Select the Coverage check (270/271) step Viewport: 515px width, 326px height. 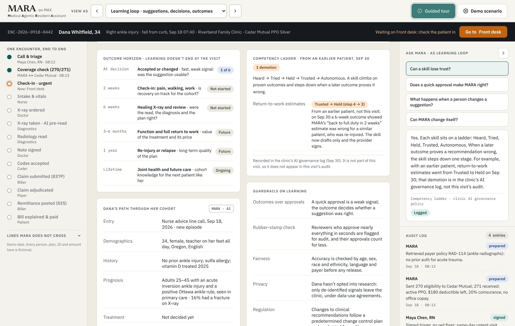[44, 72]
